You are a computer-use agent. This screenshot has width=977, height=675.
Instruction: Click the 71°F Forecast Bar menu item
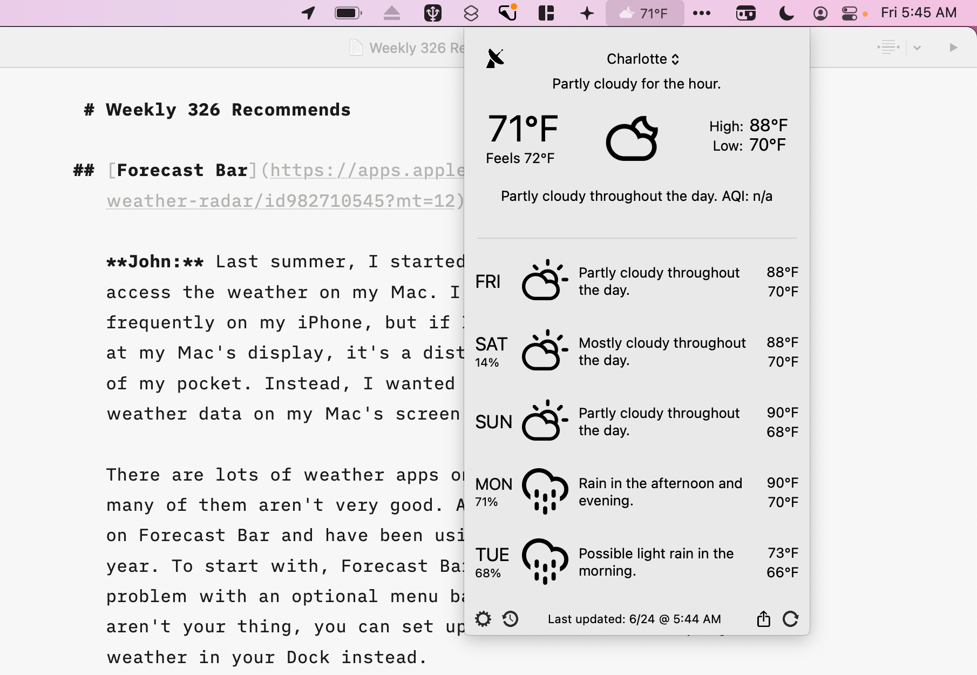click(644, 13)
